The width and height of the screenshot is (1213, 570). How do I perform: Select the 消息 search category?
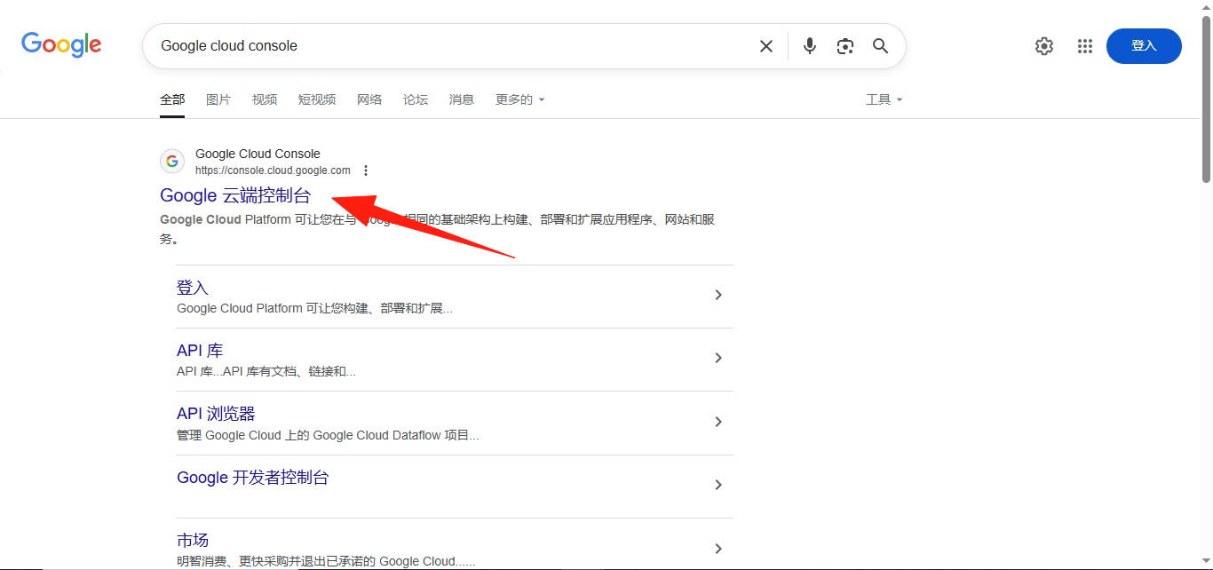tap(461, 99)
